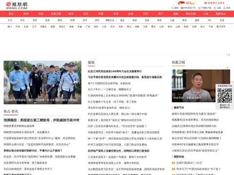Open the 佛教文化 section
Screen dimensions: 234x175
110,20
